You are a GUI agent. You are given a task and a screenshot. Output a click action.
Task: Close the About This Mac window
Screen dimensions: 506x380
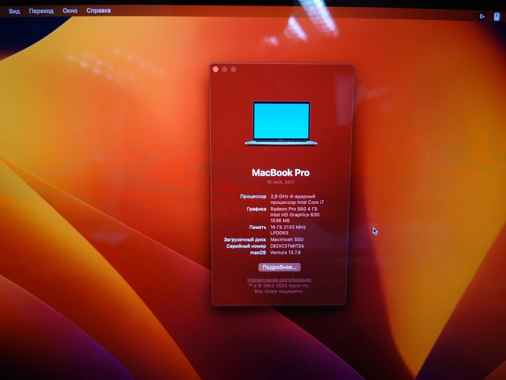[216, 70]
